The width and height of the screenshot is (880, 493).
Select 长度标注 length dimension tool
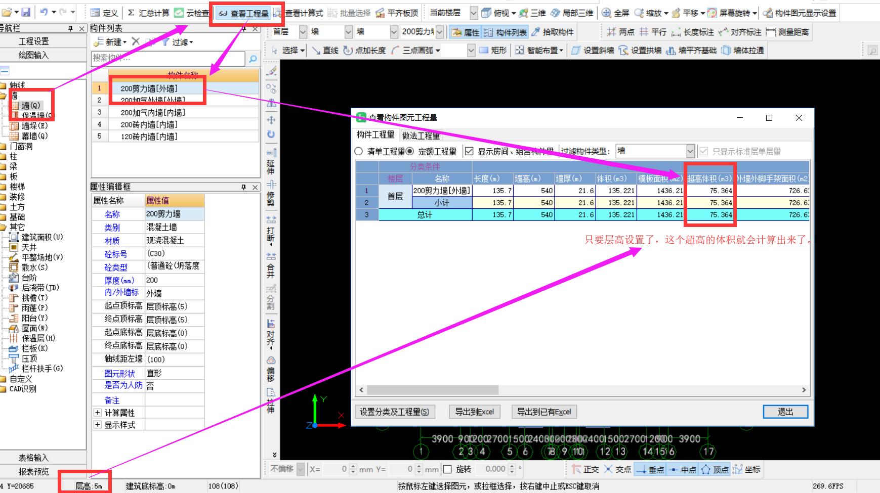(x=692, y=32)
